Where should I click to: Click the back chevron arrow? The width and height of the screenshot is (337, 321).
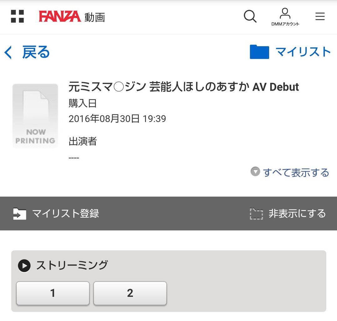coord(8,52)
